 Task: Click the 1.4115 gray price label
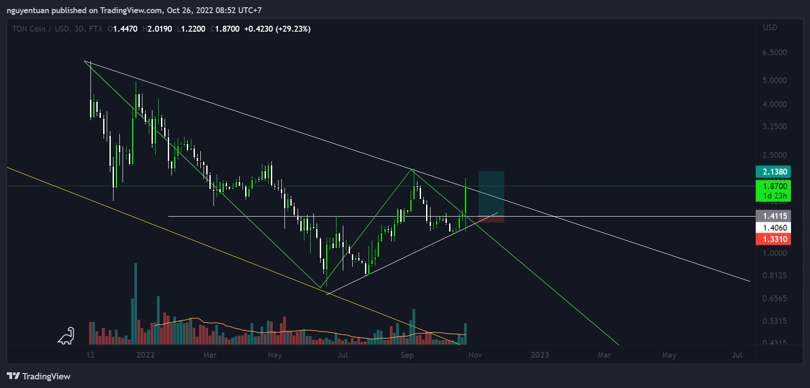pos(773,216)
